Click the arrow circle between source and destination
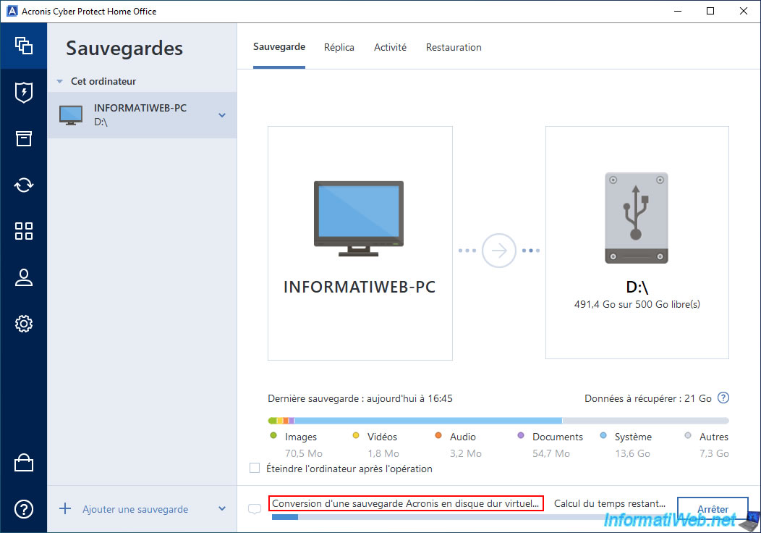Screen dimensions: 761x533 pyautogui.click(x=498, y=251)
